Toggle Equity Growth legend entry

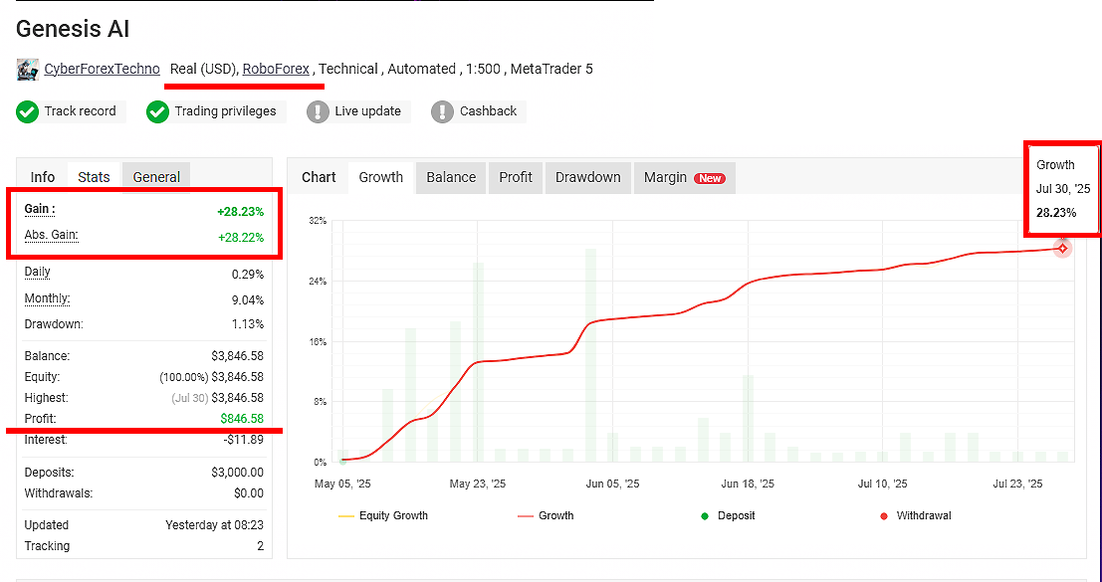(x=383, y=516)
